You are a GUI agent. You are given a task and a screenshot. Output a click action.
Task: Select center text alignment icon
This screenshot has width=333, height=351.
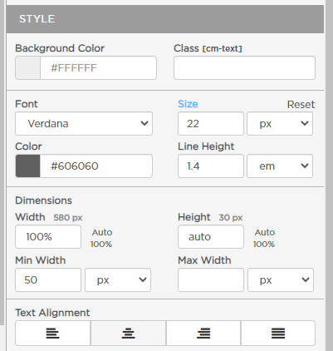pyautogui.click(x=128, y=333)
